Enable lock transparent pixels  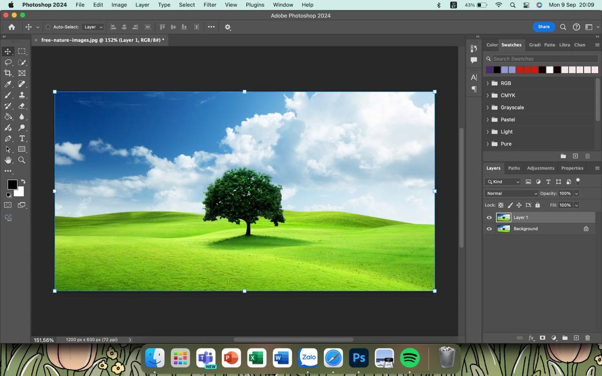point(501,205)
